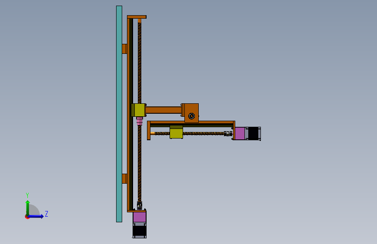The height and width of the screenshot is (244, 377).
Task: Select top rail of horizontal orange frame
Action: (x=191, y=122)
